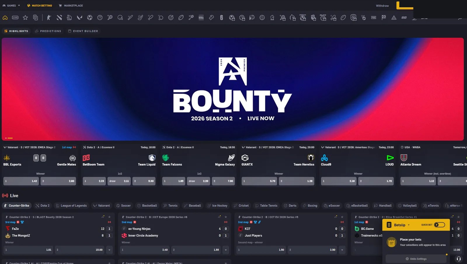Expand more markets for K27 vs Just Players
Screen dimensions: 467x264
[342, 250]
